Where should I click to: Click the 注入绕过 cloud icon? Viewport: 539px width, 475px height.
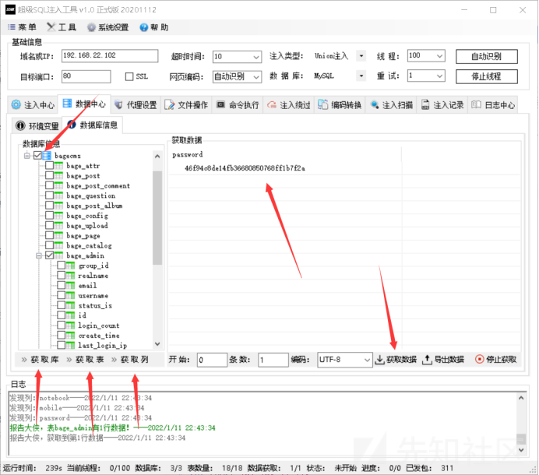(x=272, y=105)
